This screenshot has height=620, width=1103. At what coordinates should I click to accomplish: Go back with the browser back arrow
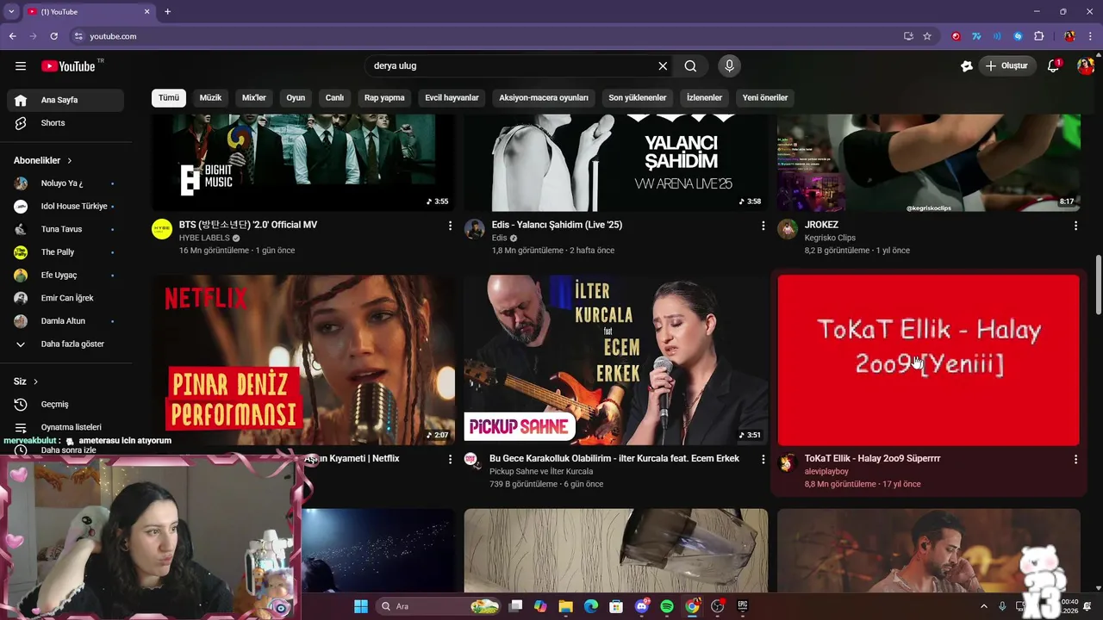[x=13, y=36]
